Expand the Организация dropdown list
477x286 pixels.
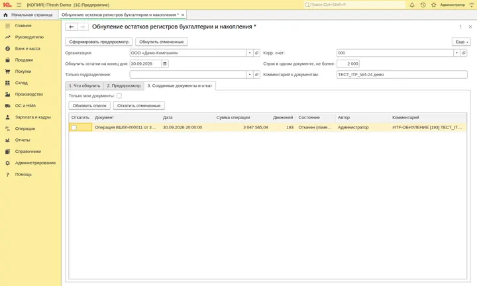(250, 53)
